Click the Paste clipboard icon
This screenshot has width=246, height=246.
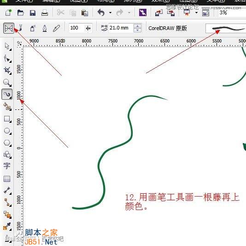pos(85,12)
